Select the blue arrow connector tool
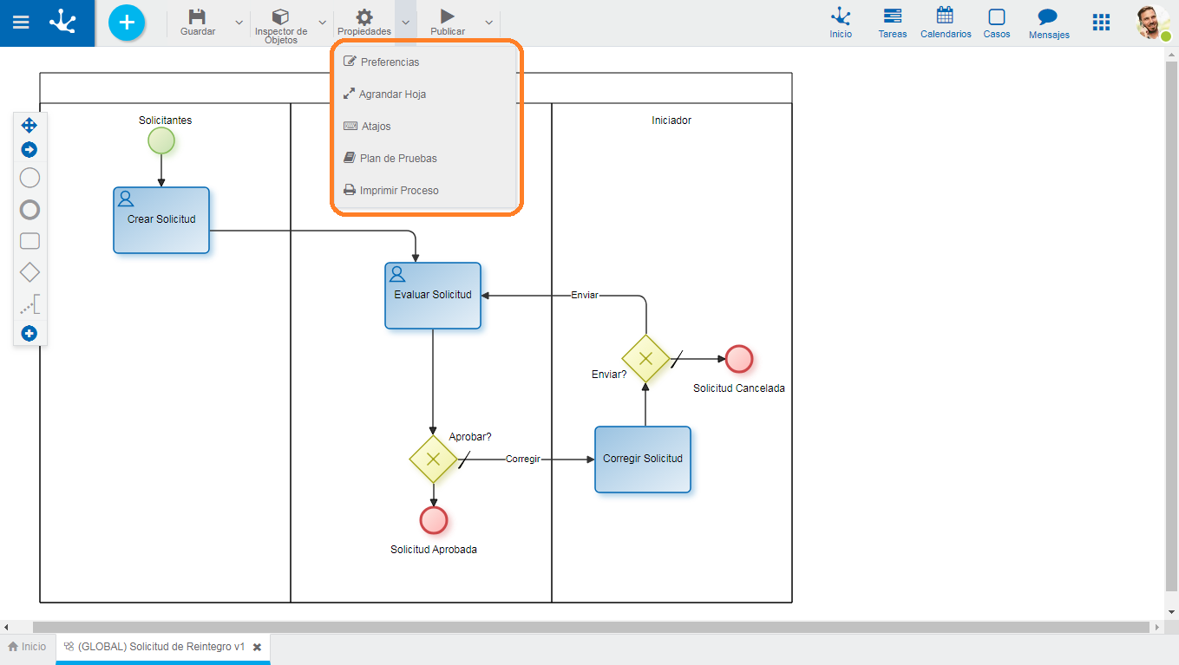Image resolution: width=1179 pixels, height=665 pixels. [29, 150]
